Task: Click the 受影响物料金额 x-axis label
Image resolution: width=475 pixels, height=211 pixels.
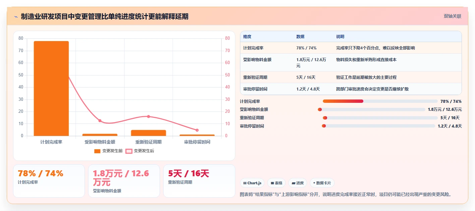Action: (100, 142)
